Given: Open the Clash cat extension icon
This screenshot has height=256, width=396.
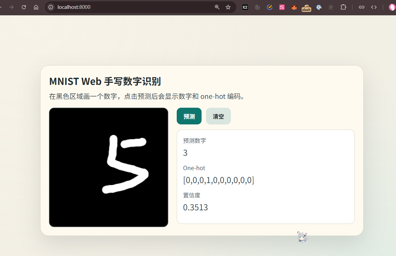Looking at the screenshot, I should click(306, 8).
